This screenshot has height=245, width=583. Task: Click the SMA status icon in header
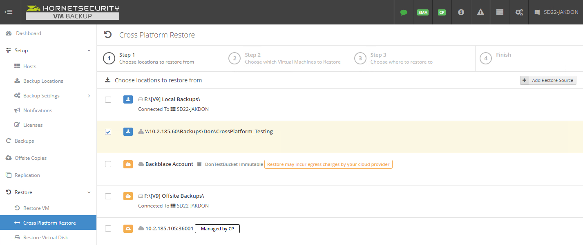422,12
